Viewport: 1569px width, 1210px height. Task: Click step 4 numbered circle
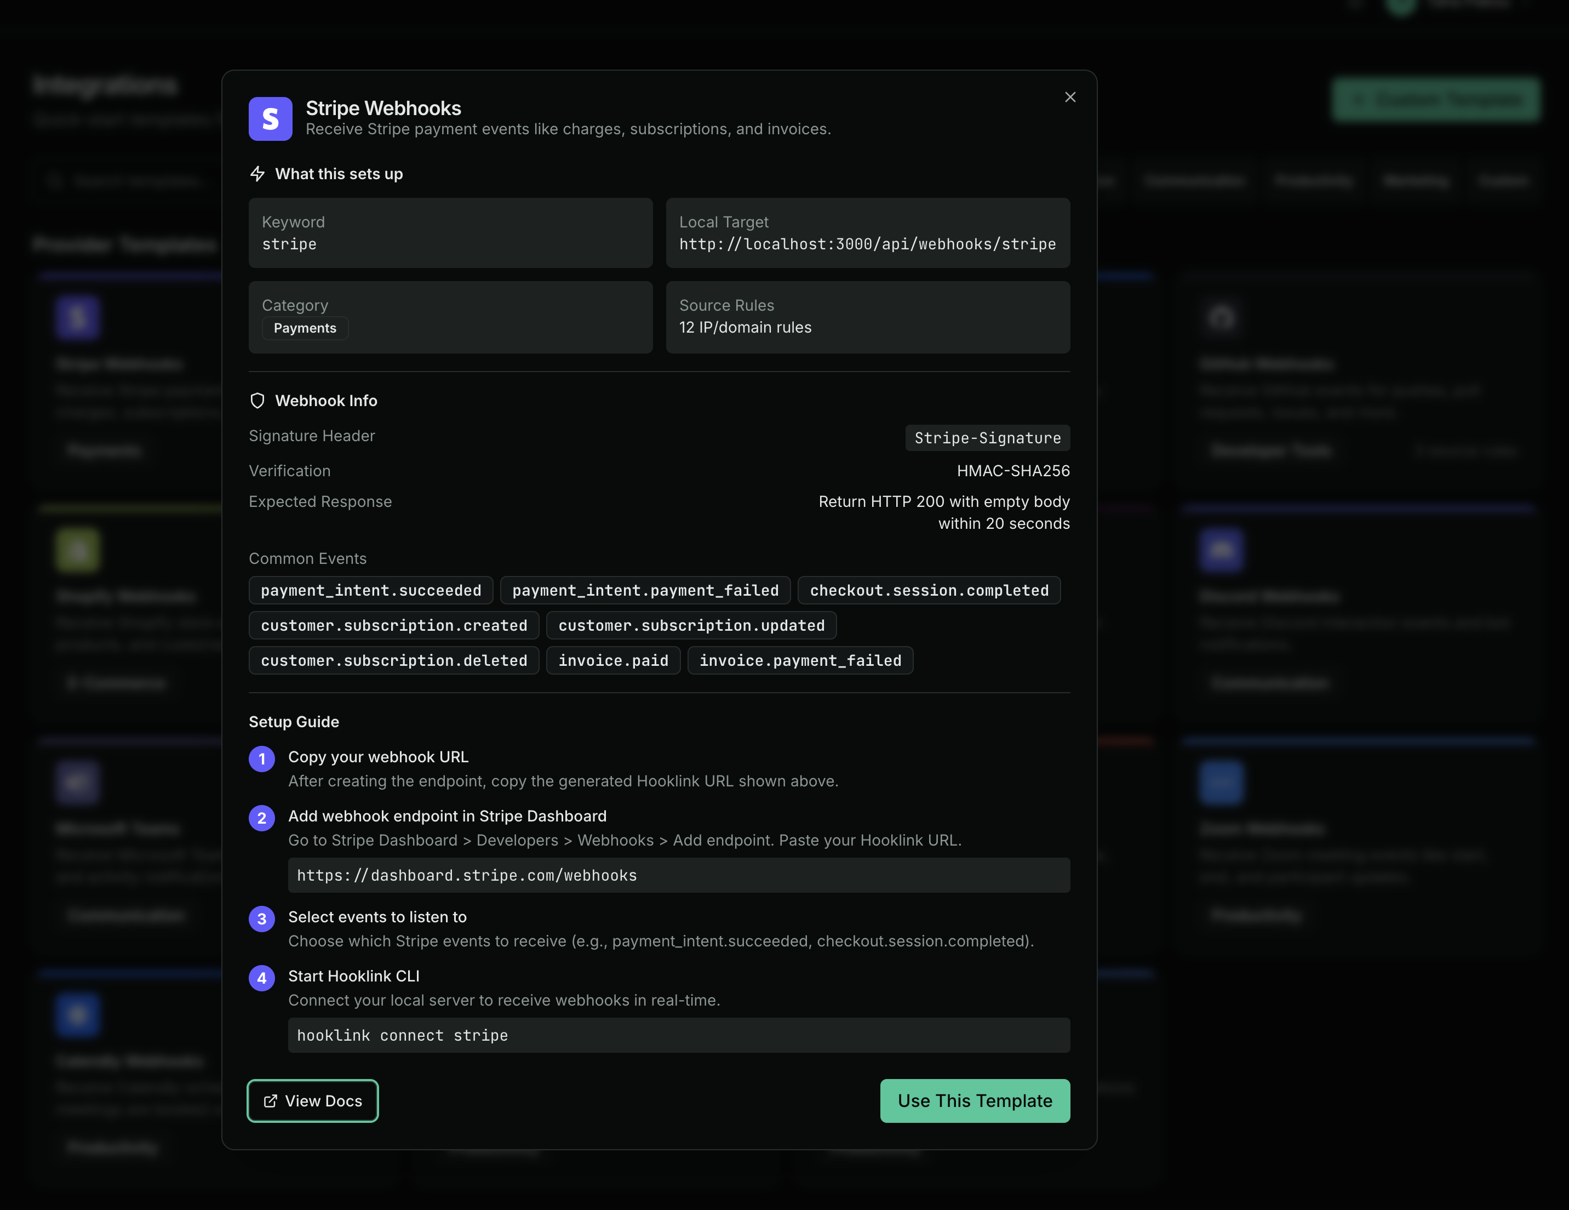(261, 978)
